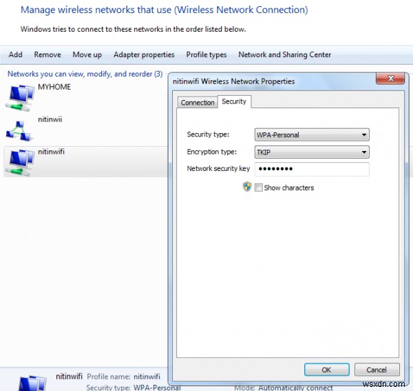Open Adapter properties from toolbar
Viewport: 413px width, 391px height.
[144, 54]
